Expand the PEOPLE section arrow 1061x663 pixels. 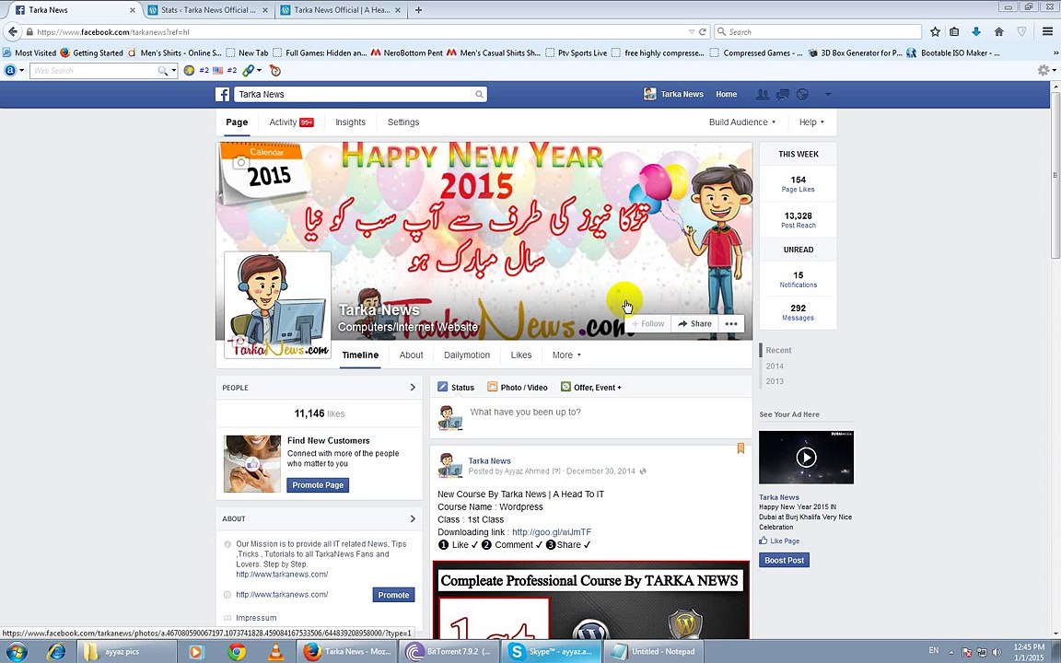413,388
